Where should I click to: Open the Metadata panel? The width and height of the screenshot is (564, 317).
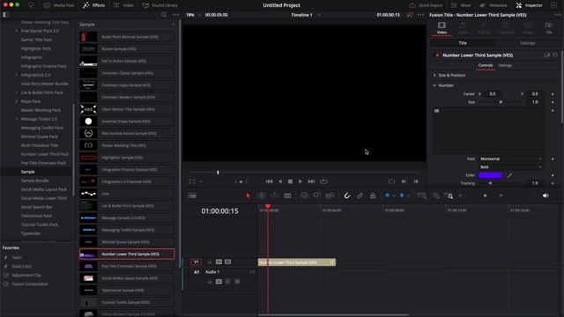tap(493, 5)
